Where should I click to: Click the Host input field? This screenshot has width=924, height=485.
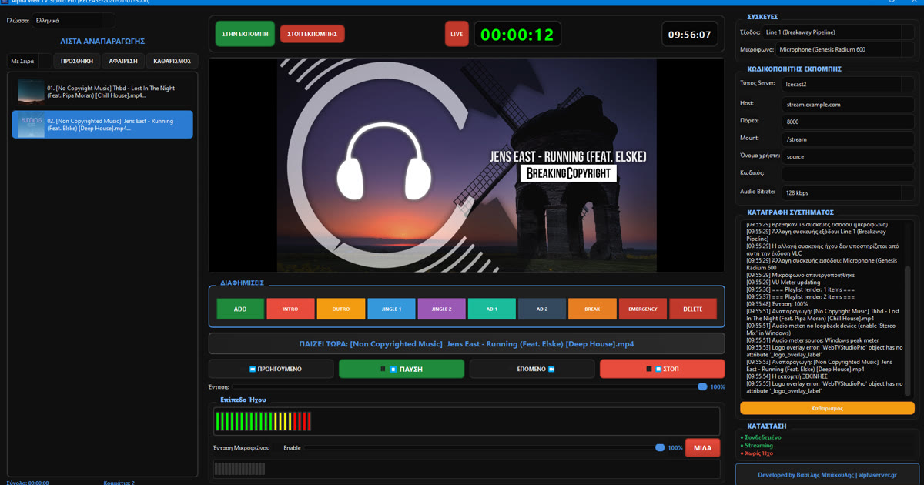[848, 104]
